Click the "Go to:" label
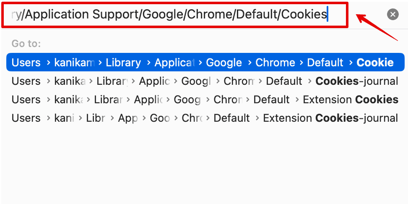The width and height of the screenshot is (408, 204). click(x=26, y=44)
